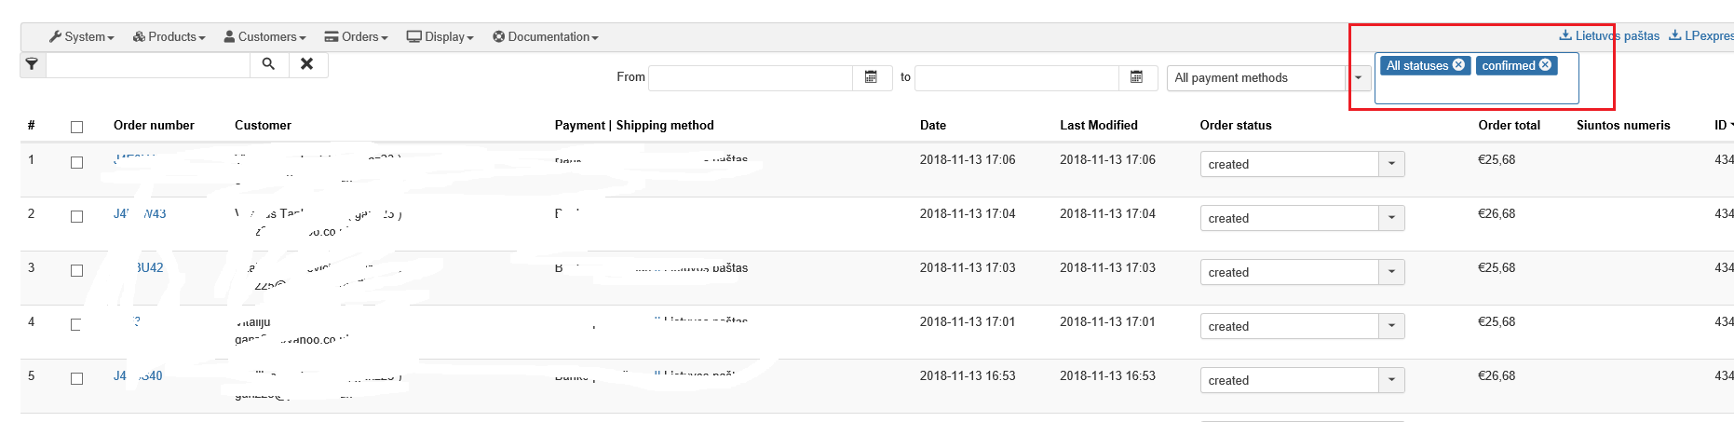The width and height of the screenshot is (1734, 422).
Task: Remove the 'confirmed' status tag
Action: [1546, 65]
